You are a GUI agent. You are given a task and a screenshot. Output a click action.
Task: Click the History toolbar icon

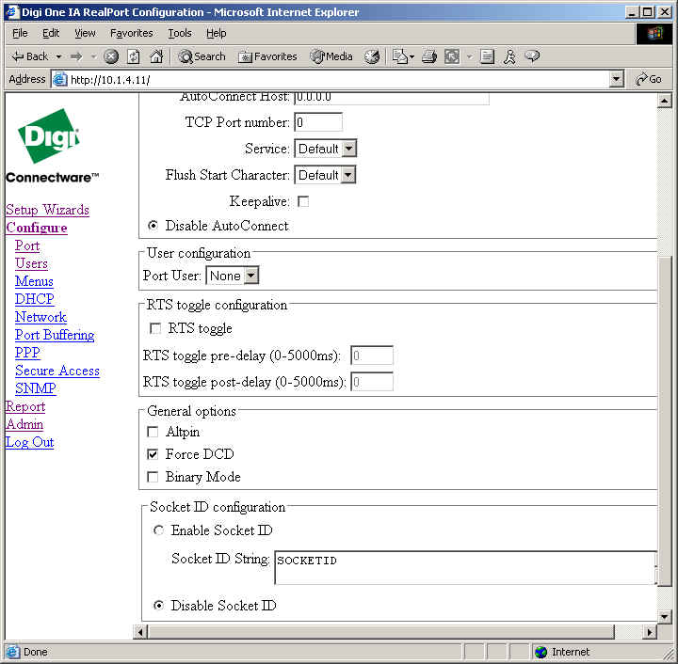click(372, 56)
